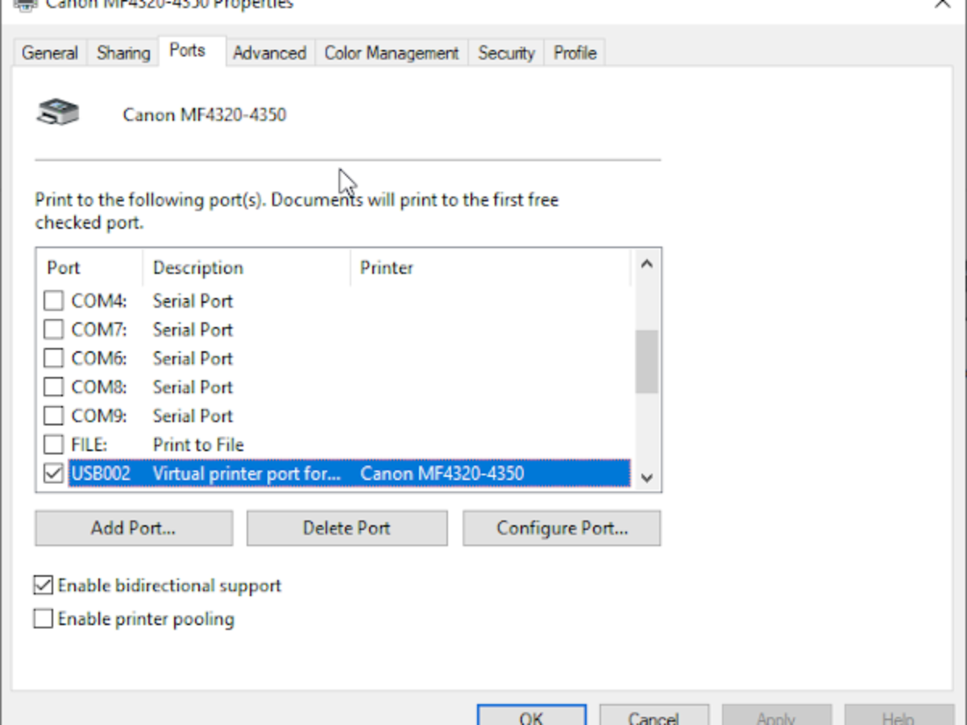Open the General tab
Viewport: 967px width, 725px height.
click(x=50, y=53)
